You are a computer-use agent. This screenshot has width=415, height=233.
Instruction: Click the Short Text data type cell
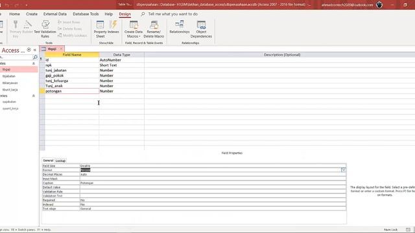pos(121,65)
